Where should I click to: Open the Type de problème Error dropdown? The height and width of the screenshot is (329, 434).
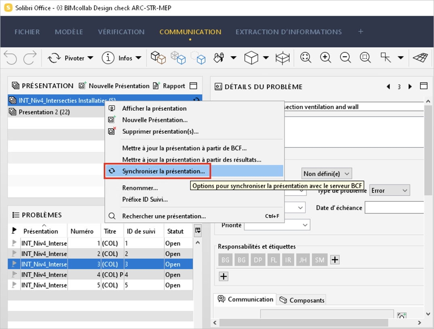[x=390, y=191]
